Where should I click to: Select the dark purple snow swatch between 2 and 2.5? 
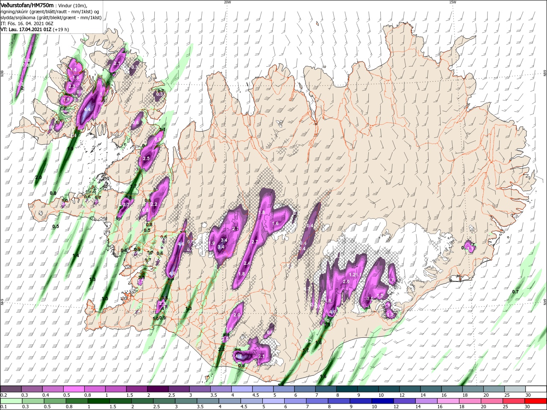point(157,389)
